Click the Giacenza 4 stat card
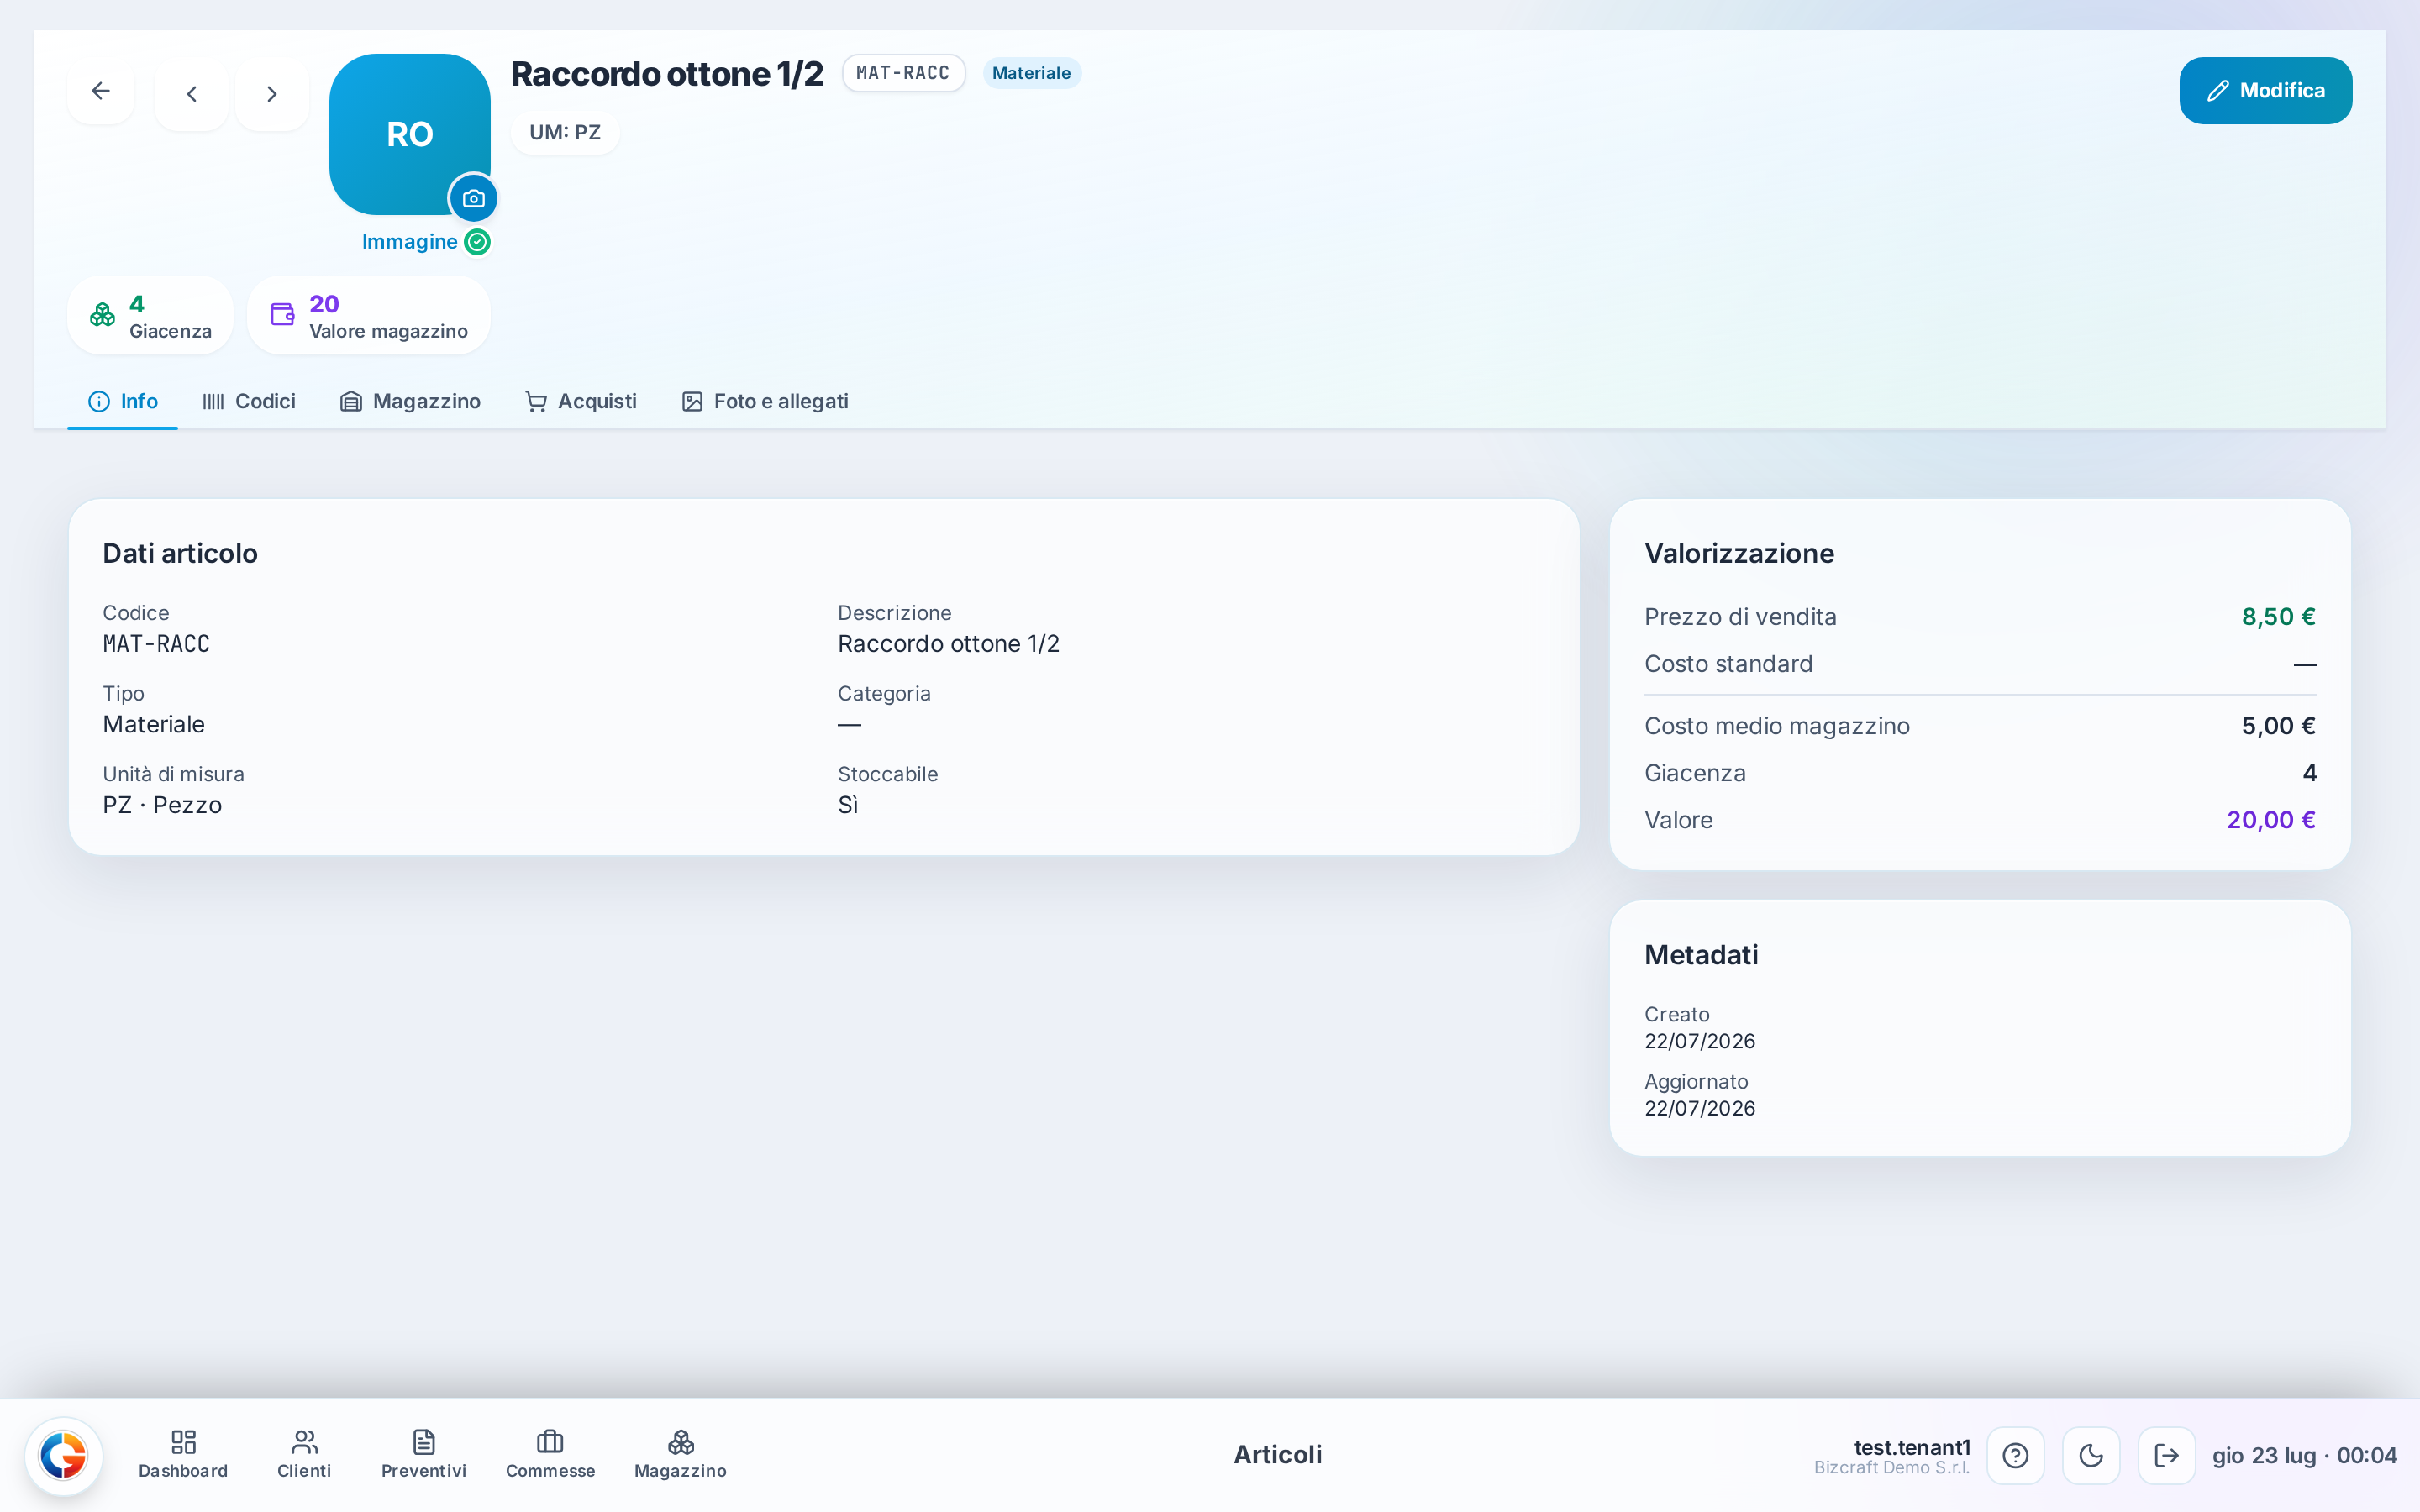 tap(150, 316)
